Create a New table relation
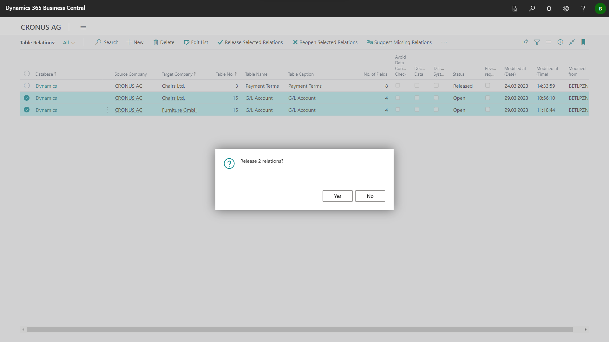This screenshot has height=342, width=609. pos(135,42)
